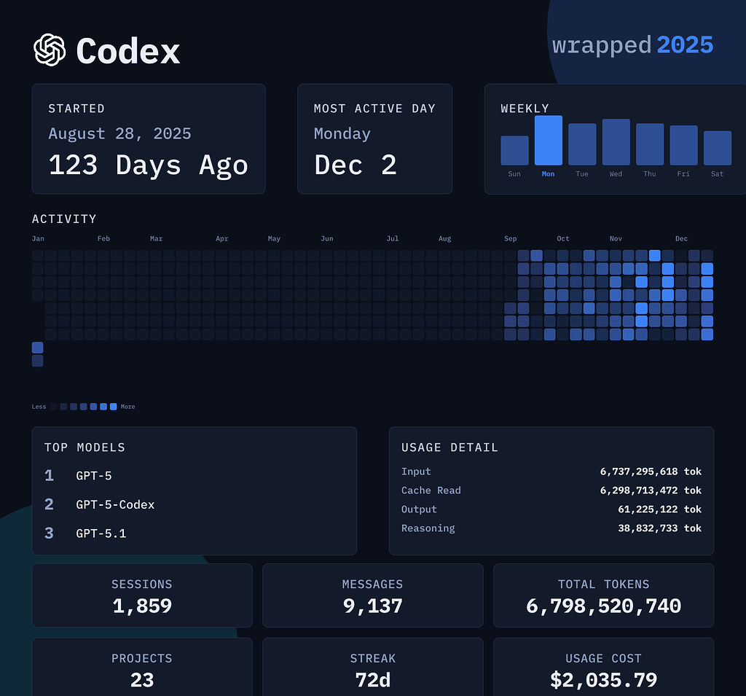Click the darkest legend swatch next to Less

click(x=54, y=407)
